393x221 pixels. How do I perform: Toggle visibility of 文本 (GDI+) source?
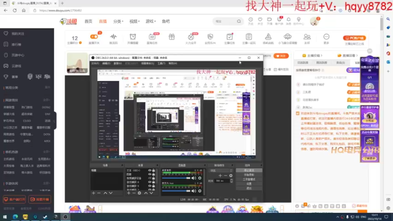point(150,170)
